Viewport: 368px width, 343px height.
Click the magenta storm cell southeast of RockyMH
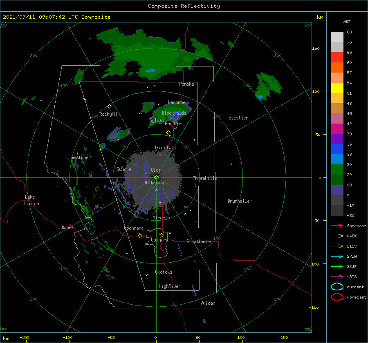tap(114, 135)
